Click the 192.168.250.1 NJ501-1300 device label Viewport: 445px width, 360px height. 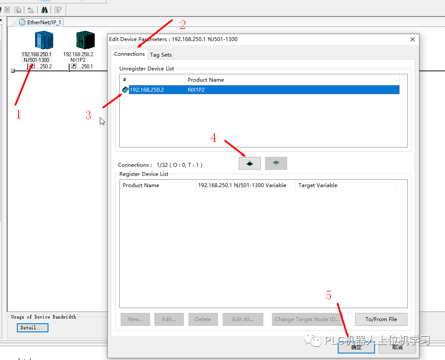[37, 57]
